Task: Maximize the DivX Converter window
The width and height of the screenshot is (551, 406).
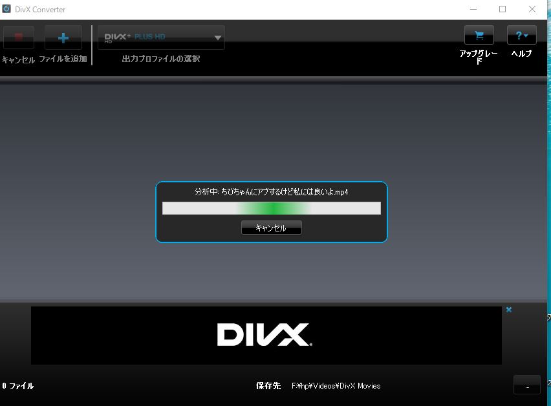Action: coord(502,9)
